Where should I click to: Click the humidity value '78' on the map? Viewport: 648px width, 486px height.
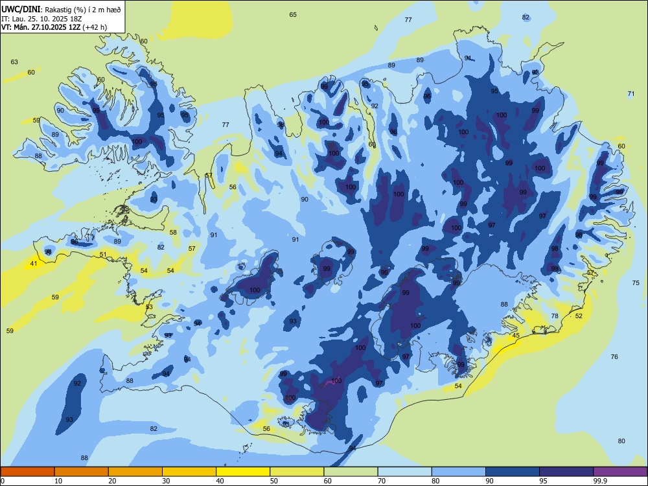pyautogui.click(x=555, y=316)
